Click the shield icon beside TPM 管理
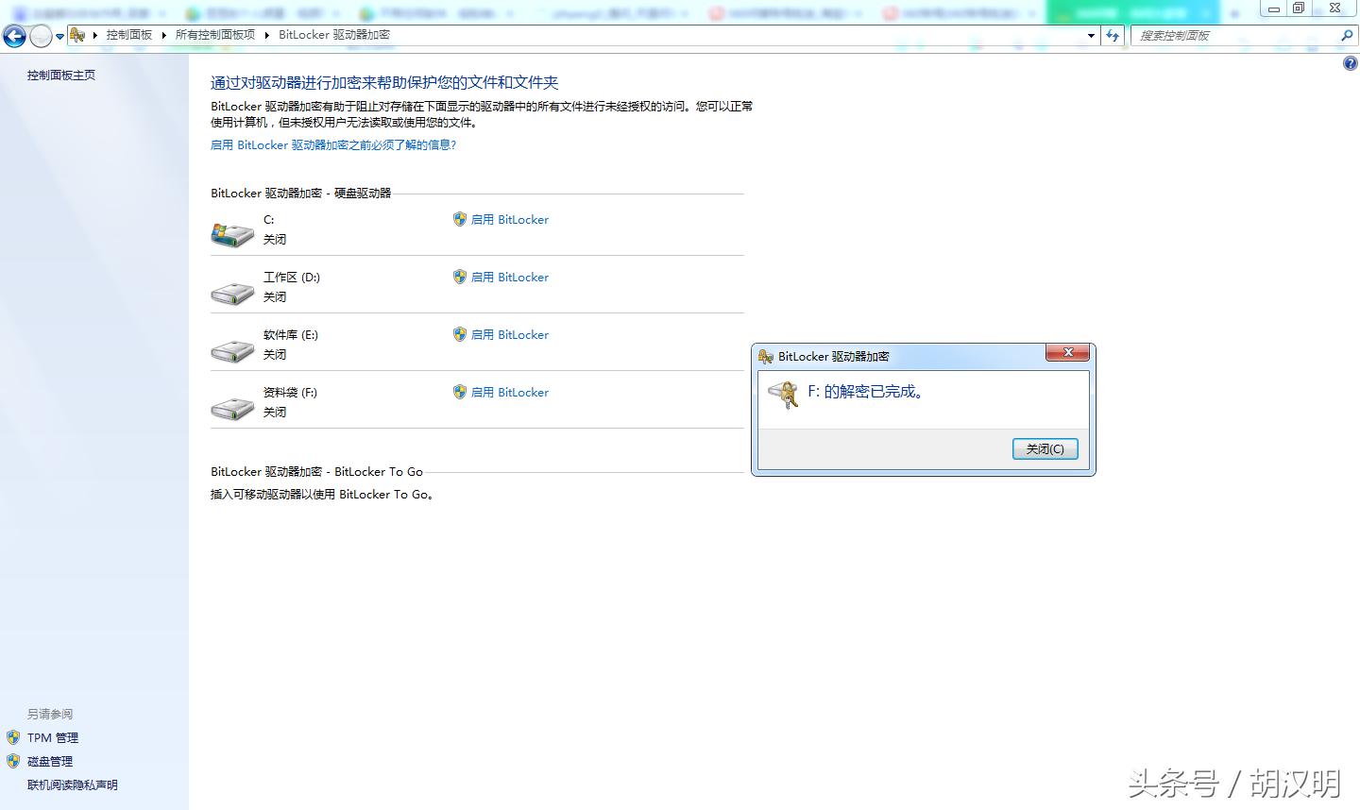Image resolution: width=1360 pixels, height=810 pixels. tap(13, 737)
